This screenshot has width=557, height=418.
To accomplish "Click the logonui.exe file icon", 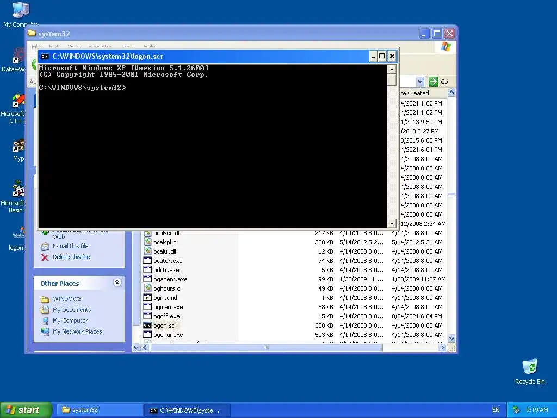I will pos(147,335).
